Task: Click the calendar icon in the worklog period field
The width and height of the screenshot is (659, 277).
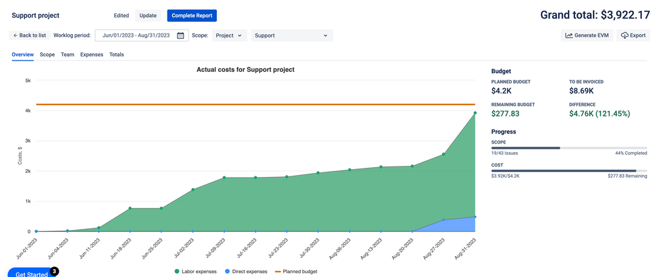Action: [180, 36]
